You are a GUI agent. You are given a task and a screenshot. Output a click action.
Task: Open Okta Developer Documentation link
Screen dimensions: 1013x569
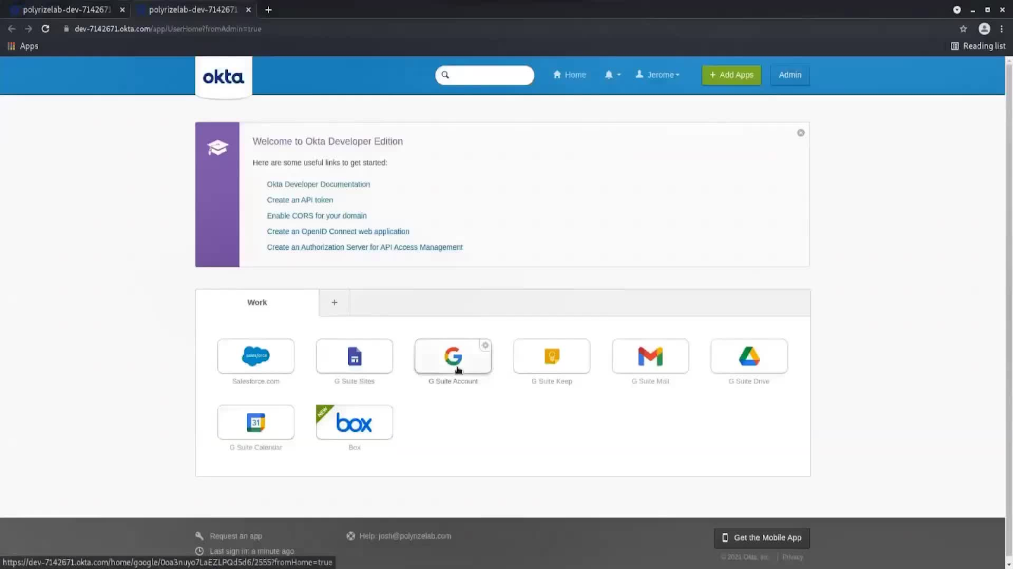pos(318,185)
